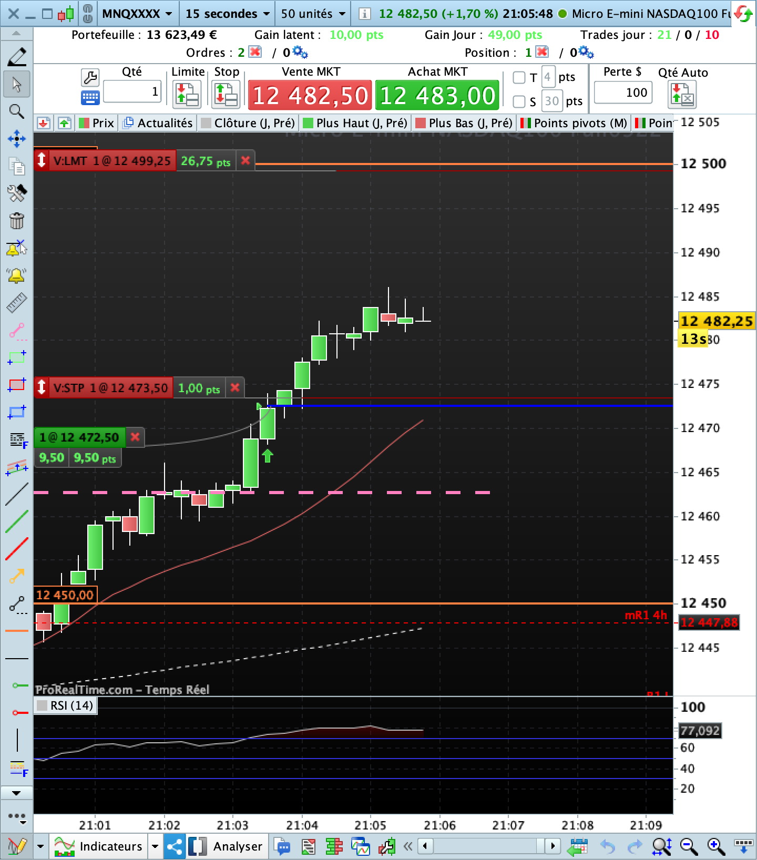Toggle the Prix indicator label

click(96, 123)
